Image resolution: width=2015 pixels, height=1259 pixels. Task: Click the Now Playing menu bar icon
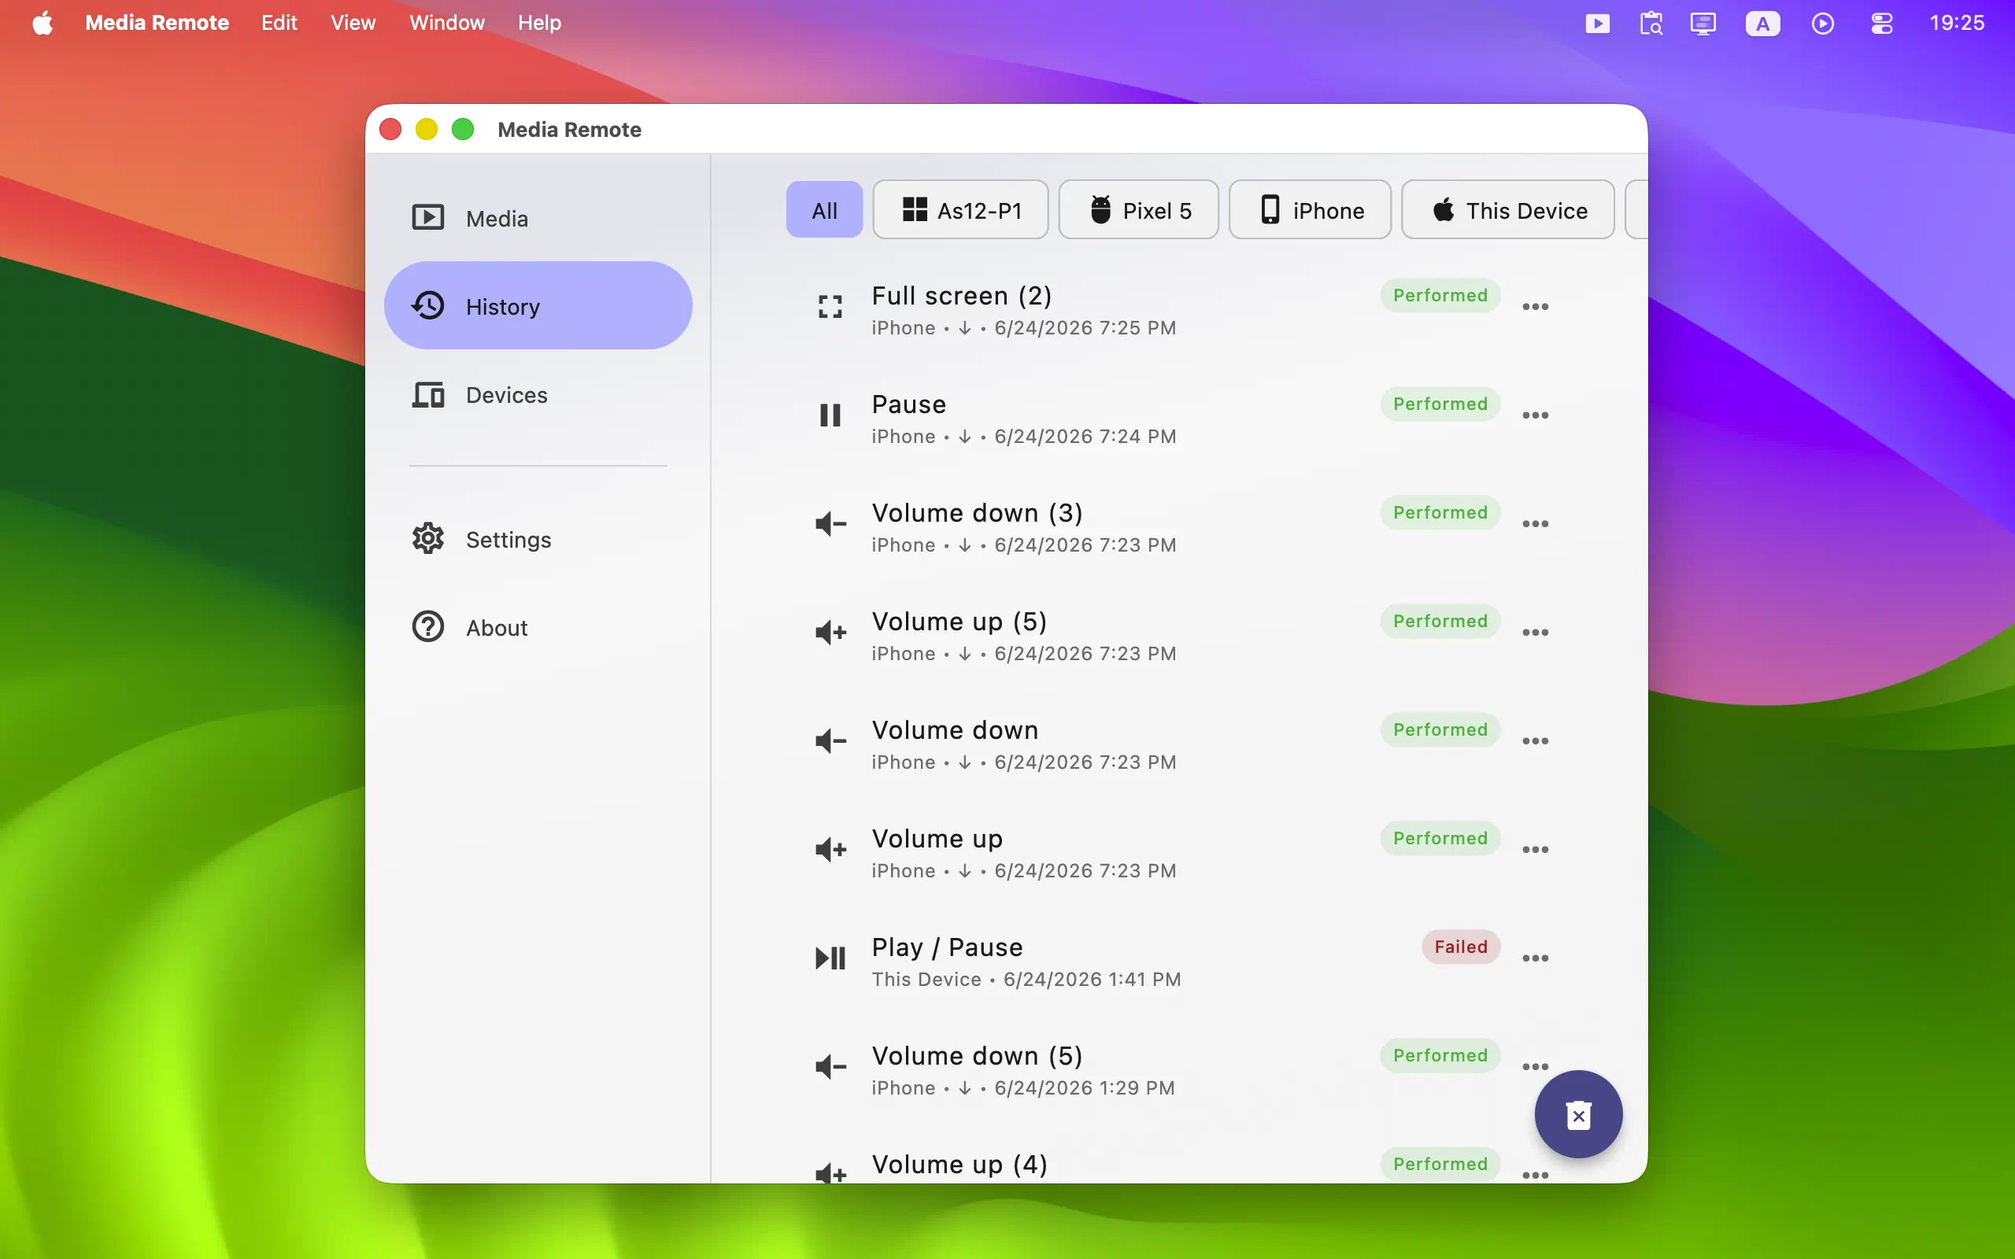pyautogui.click(x=1822, y=24)
